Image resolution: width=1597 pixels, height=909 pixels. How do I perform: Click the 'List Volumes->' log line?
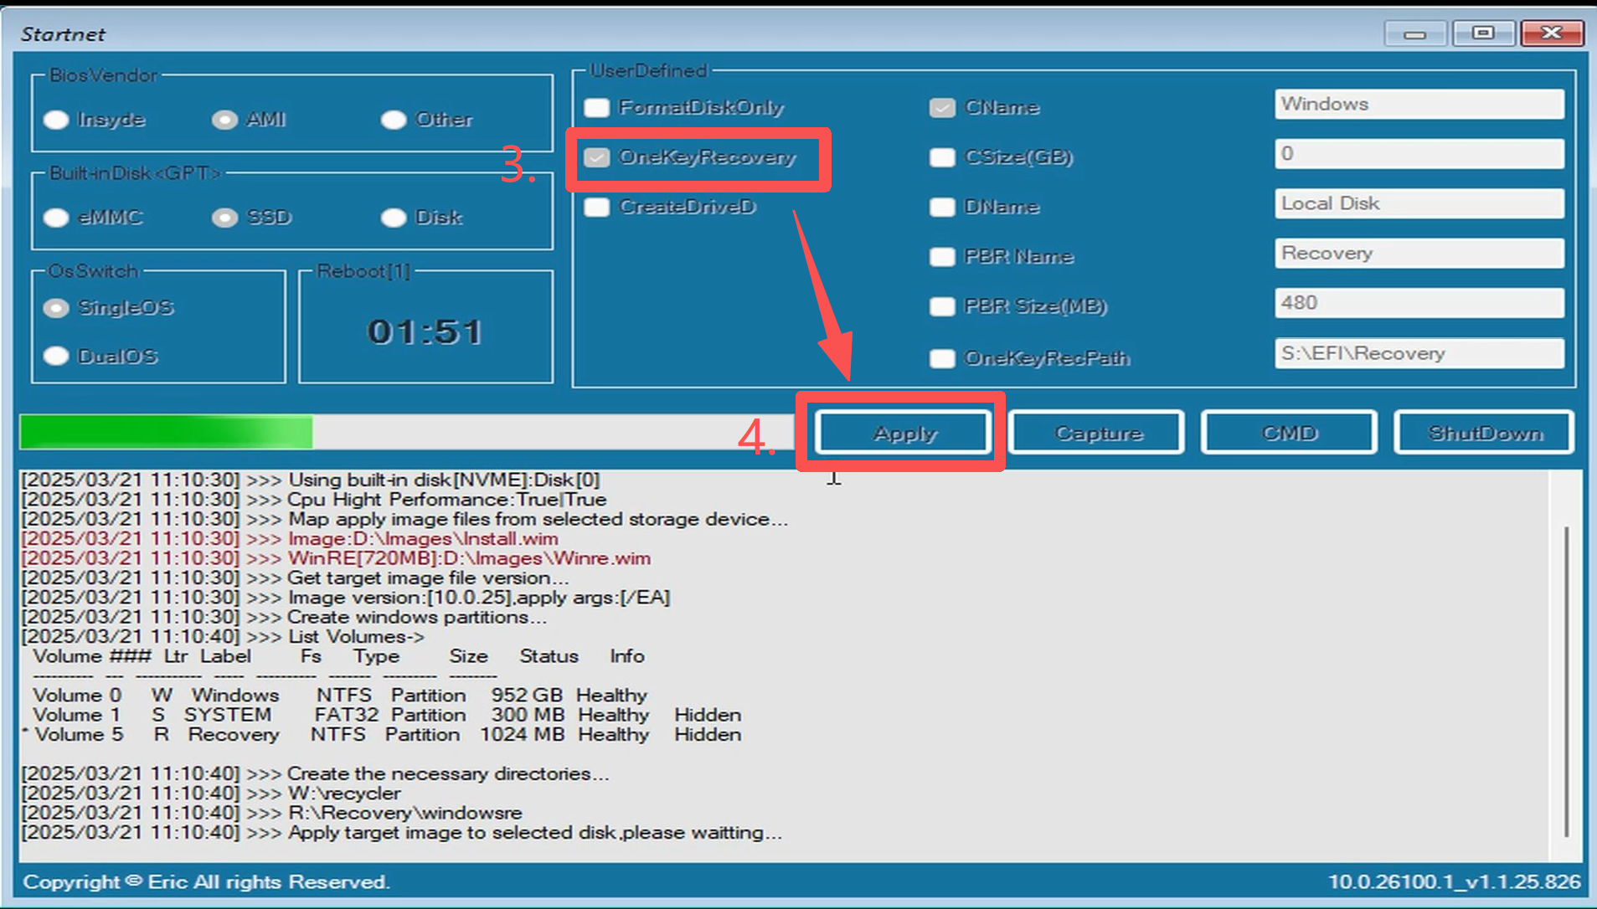[223, 637]
